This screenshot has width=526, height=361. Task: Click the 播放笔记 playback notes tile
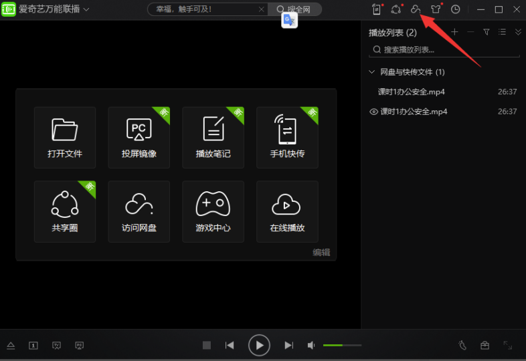(x=213, y=138)
